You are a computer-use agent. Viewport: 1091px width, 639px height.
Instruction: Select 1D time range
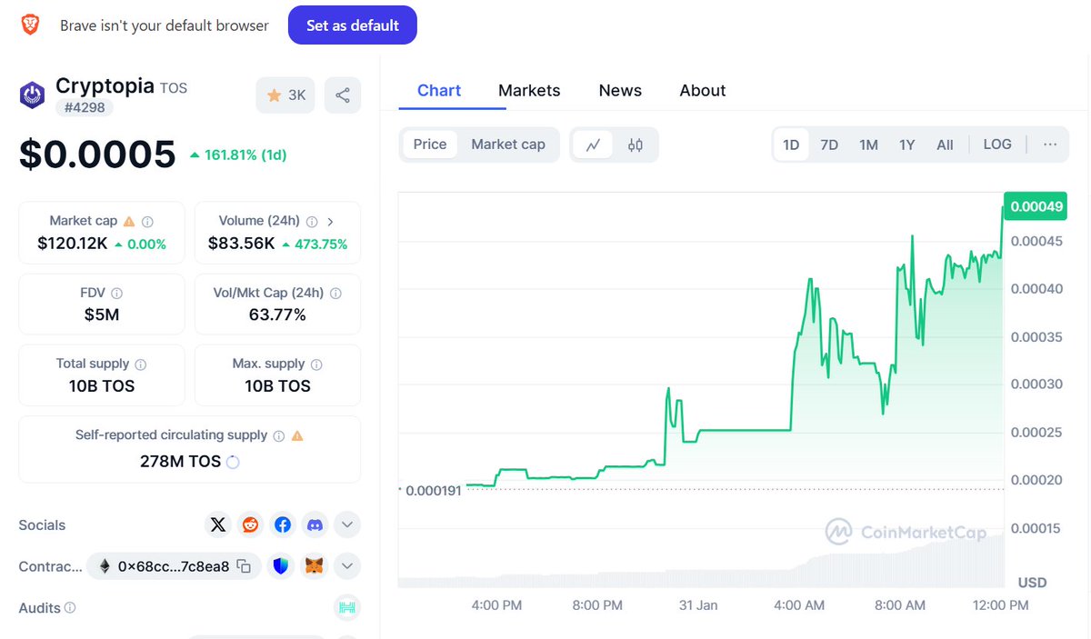coord(791,145)
